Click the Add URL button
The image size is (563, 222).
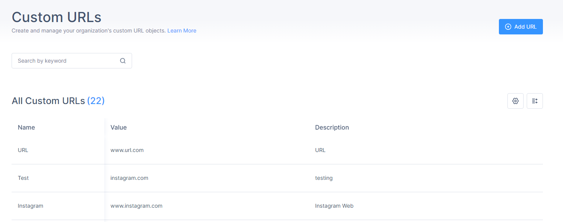click(x=521, y=27)
